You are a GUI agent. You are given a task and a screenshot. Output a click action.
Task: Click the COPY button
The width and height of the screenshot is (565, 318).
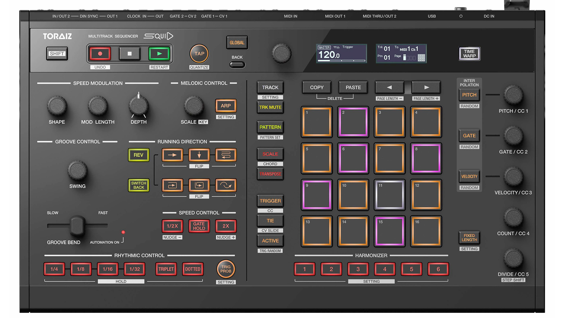pyautogui.click(x=317, y=87)
